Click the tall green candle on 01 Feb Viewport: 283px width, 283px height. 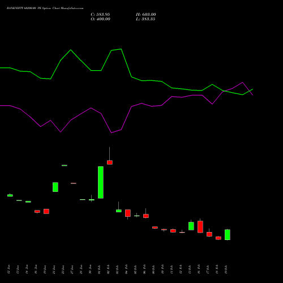click(x=101, y=182)
